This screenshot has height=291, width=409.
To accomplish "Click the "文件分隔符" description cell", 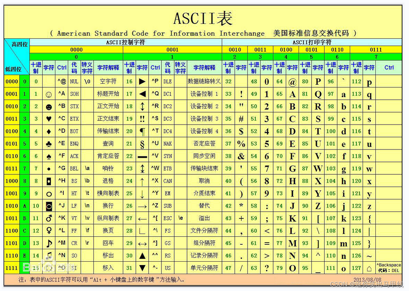I will coord(204,230).
